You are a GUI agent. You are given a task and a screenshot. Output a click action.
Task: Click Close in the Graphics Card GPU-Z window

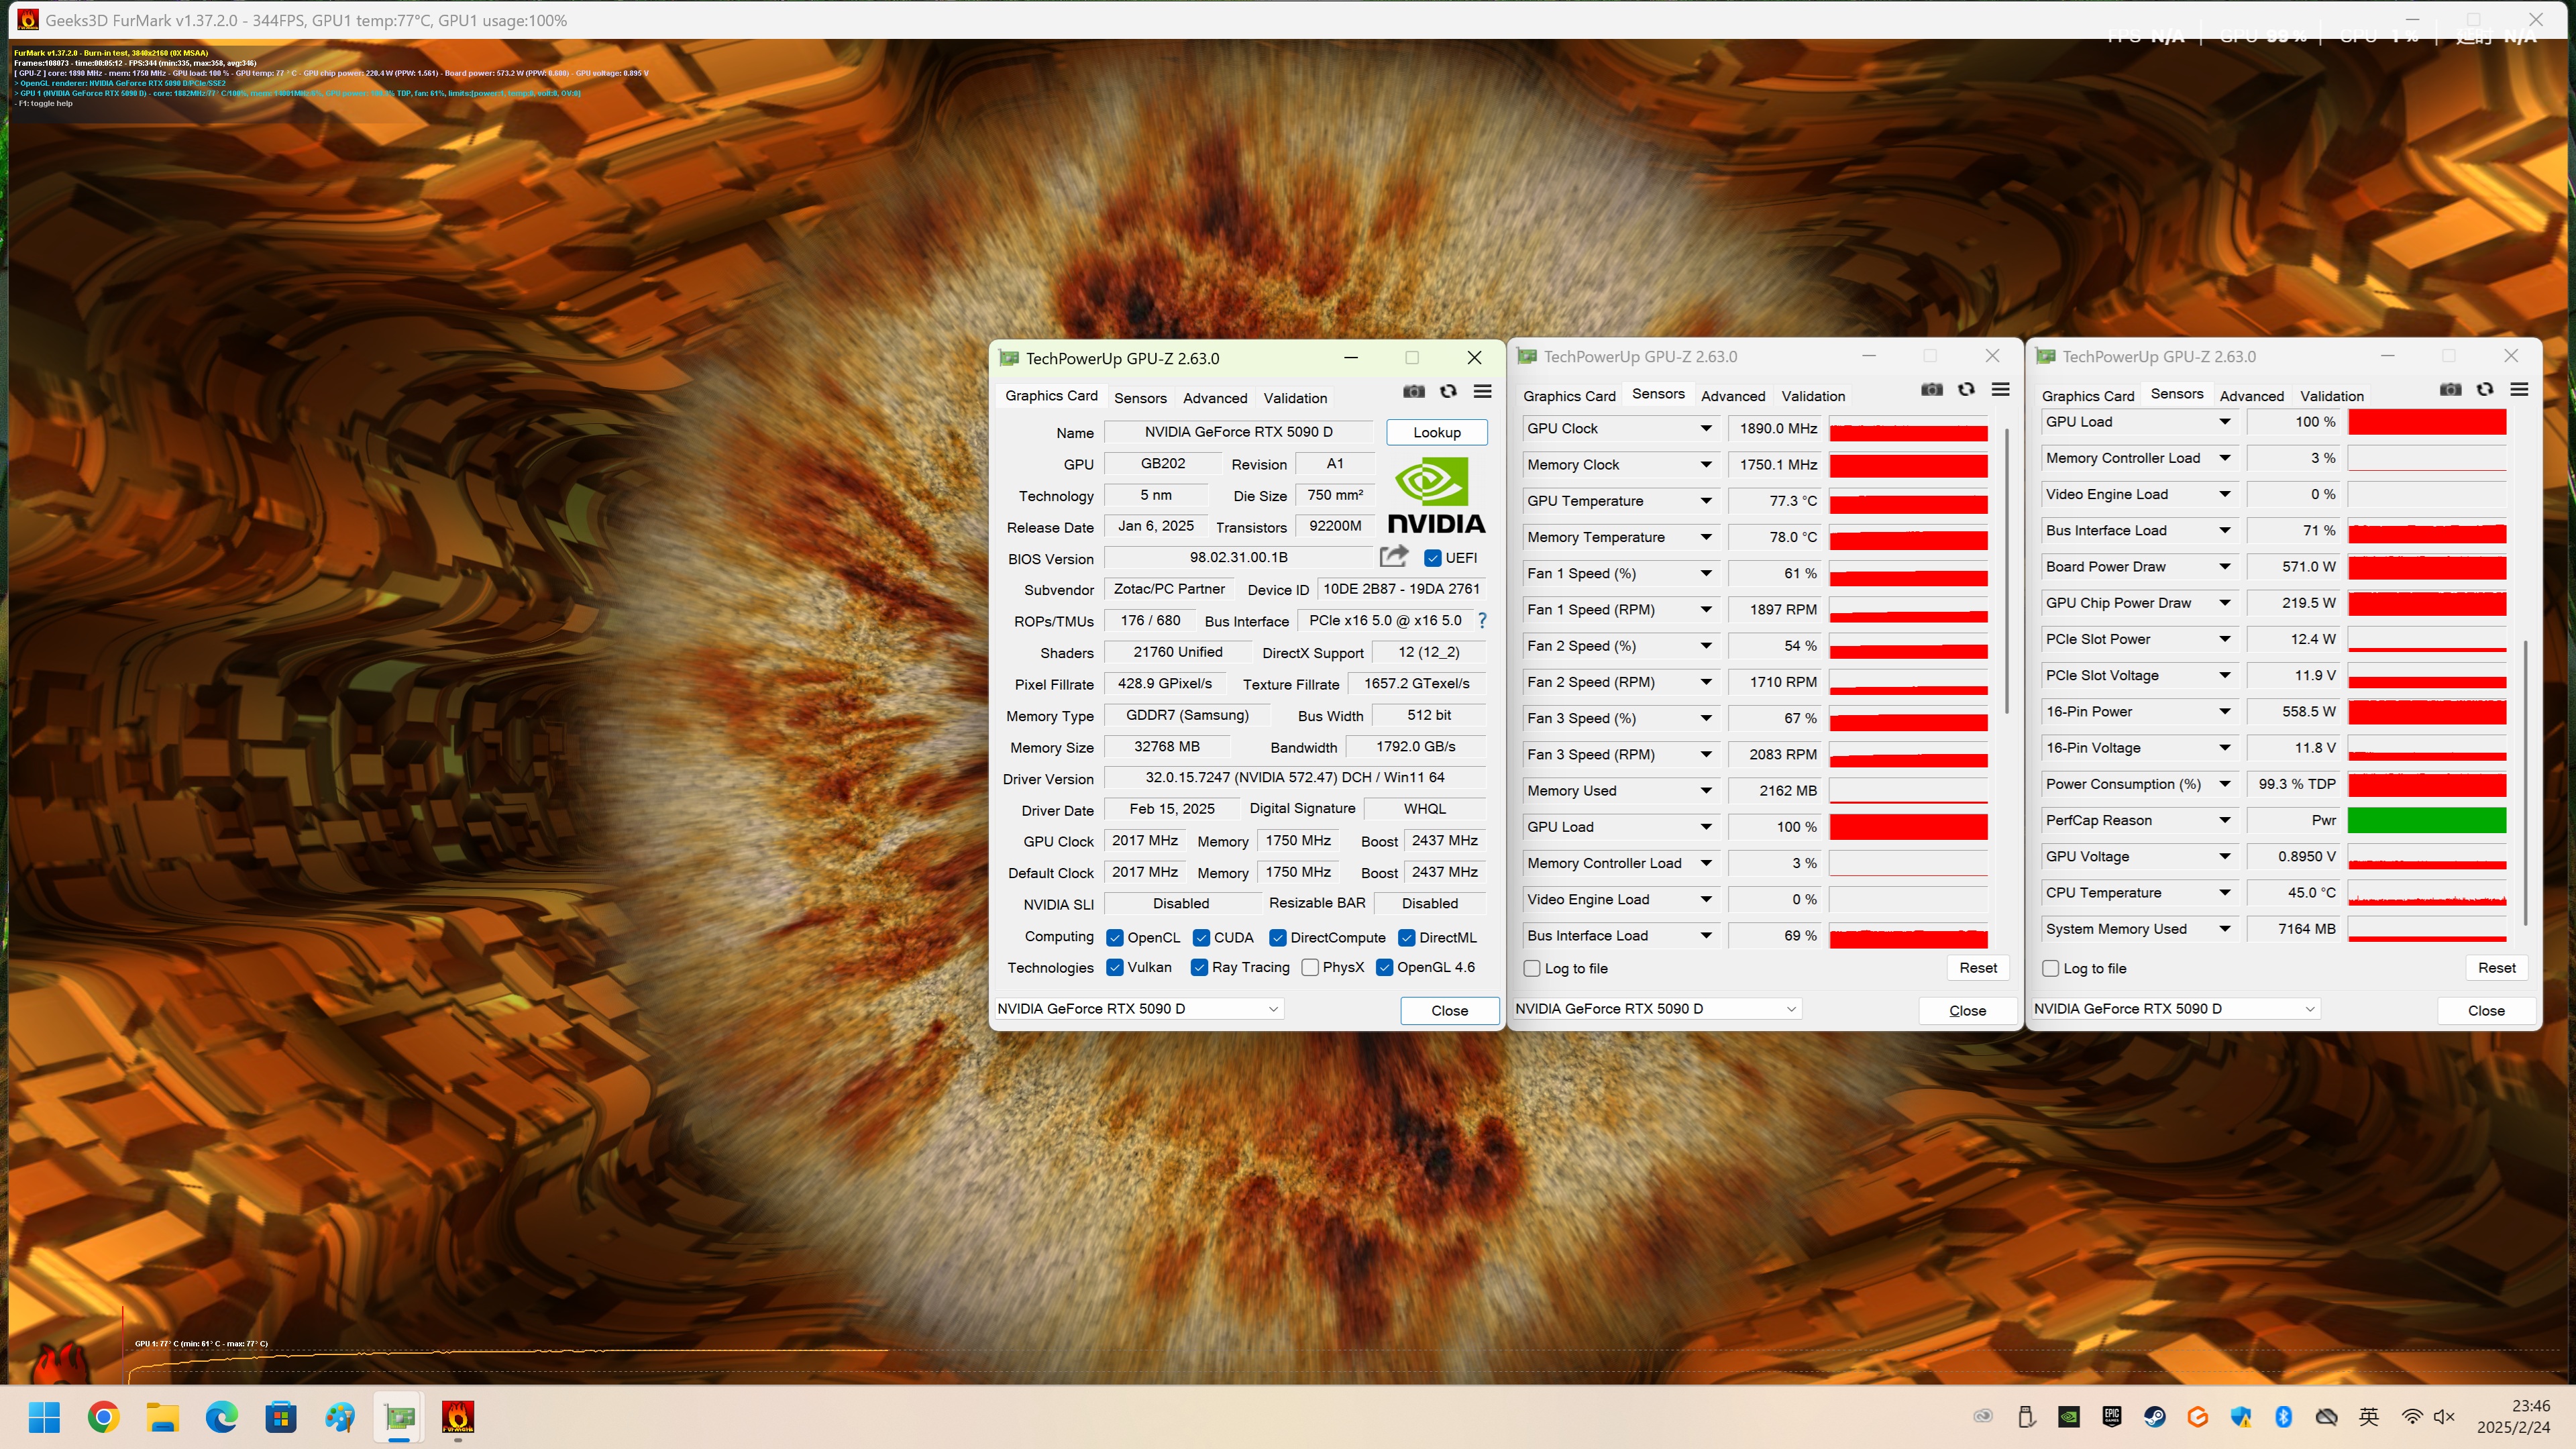click(x=1449, y=1010)
